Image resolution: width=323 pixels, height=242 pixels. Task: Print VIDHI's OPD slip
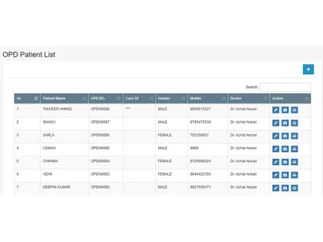[295, 175]
